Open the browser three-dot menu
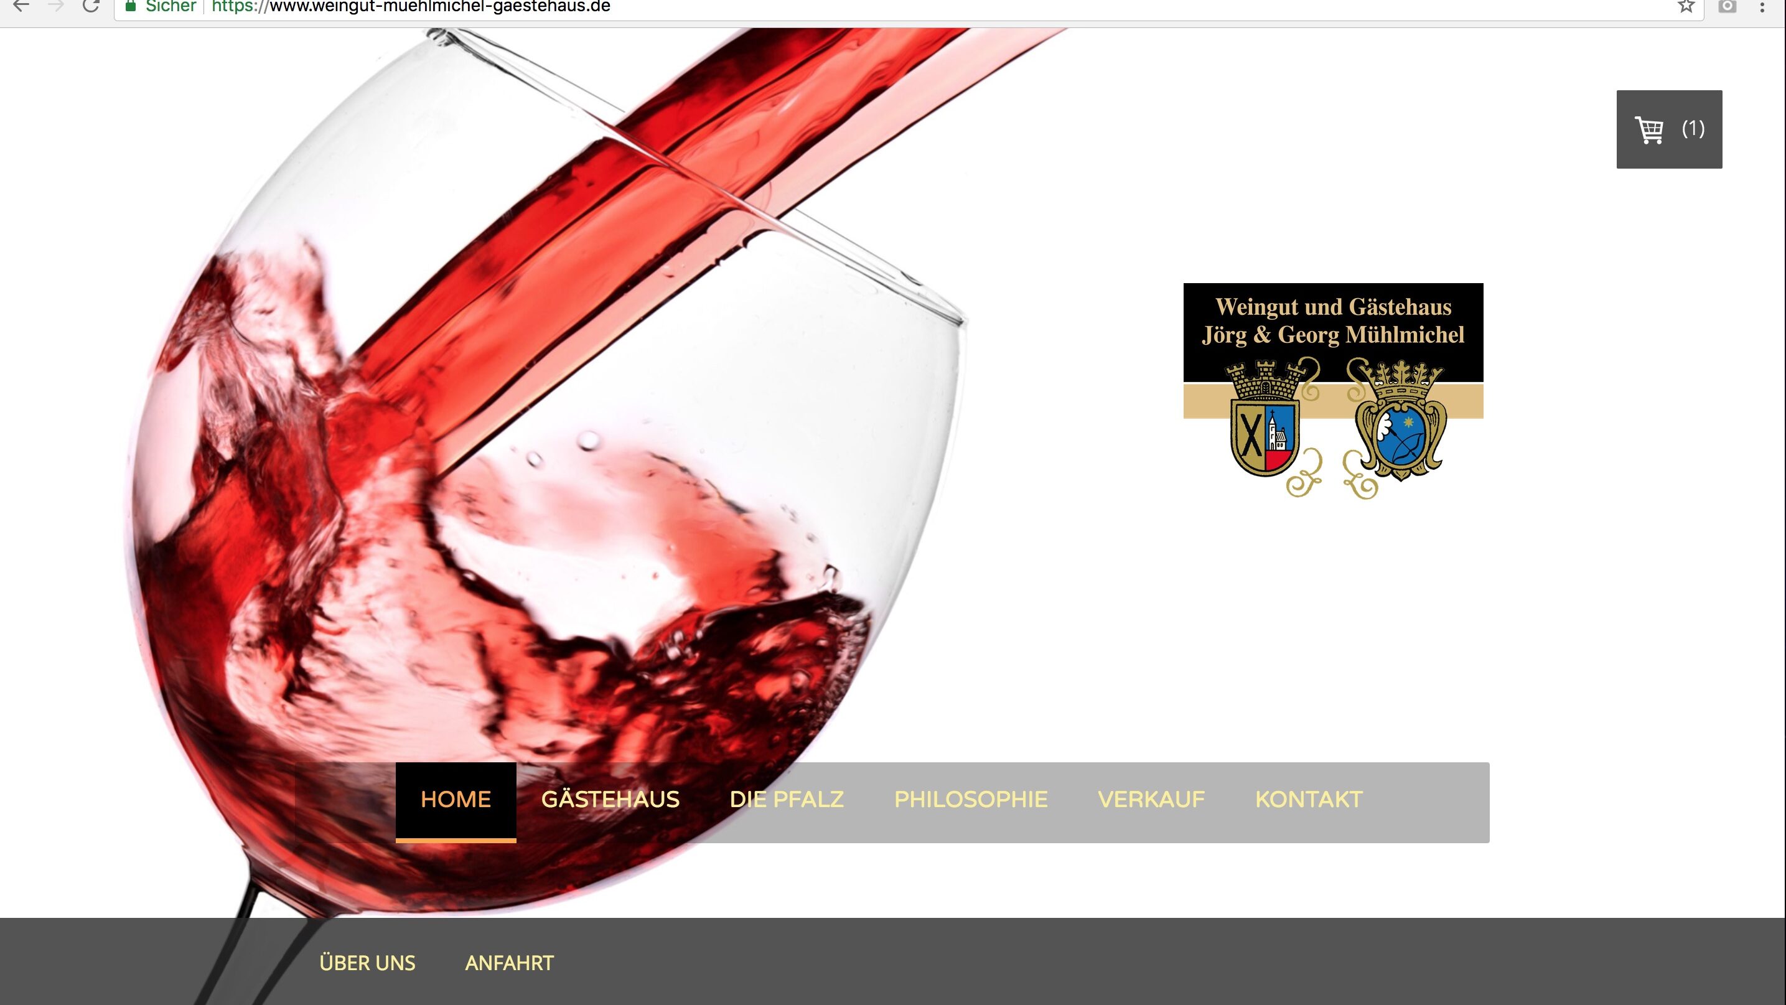This screenshot has height=1005, width=1786. point(1762,7)
